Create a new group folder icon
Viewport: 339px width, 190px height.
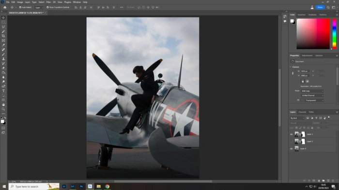click(324, 180)
